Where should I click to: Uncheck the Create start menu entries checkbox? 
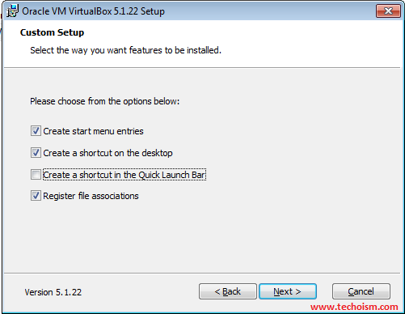[36, 131]
